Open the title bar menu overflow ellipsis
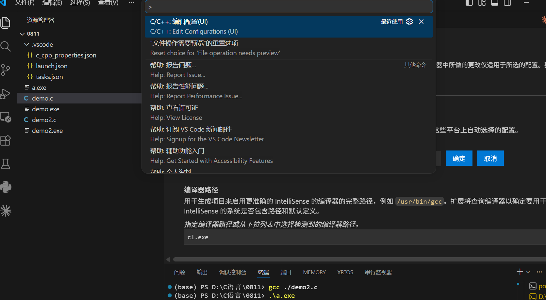The image size is (546, 300). pyautogui.click(x=132, y=3)
